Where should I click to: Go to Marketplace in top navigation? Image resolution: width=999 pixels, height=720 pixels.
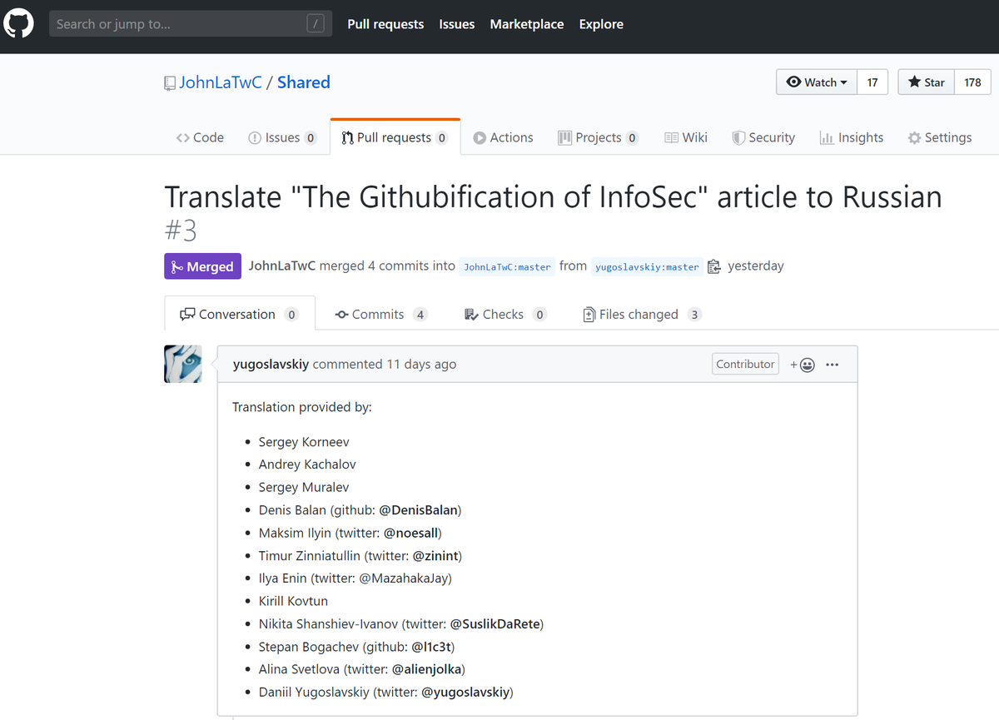point(527,24)
